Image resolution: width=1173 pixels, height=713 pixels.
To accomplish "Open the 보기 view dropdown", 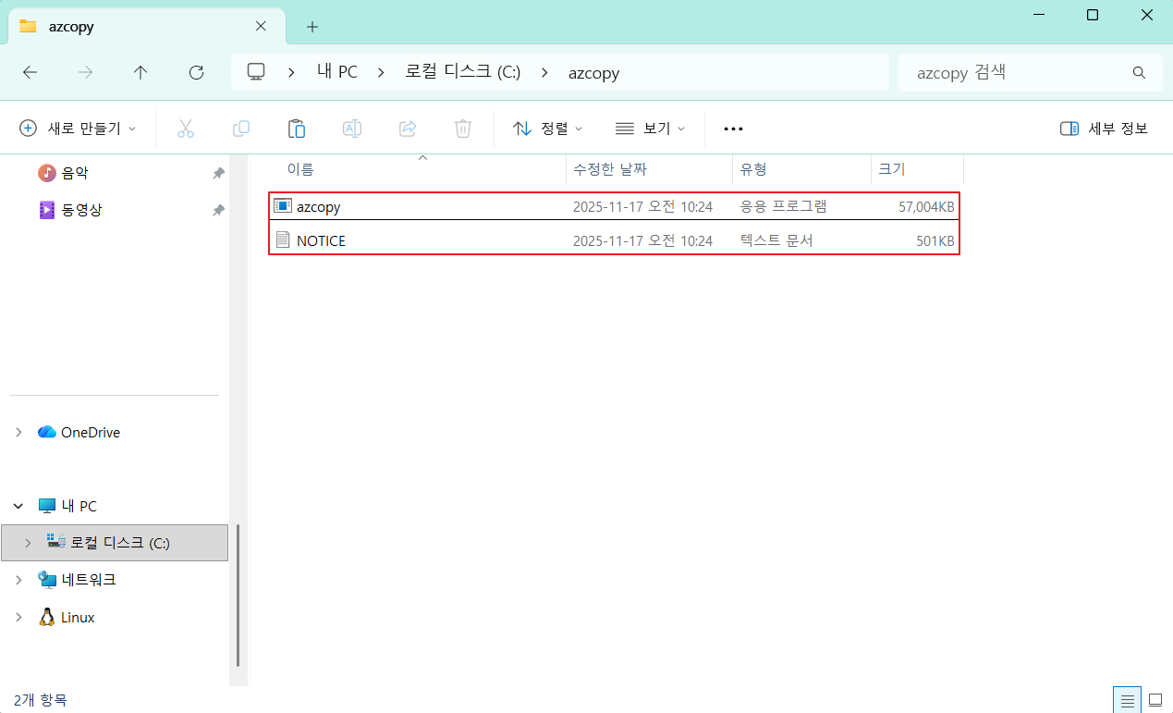I will pyautogui.click(x=651, y=129).
